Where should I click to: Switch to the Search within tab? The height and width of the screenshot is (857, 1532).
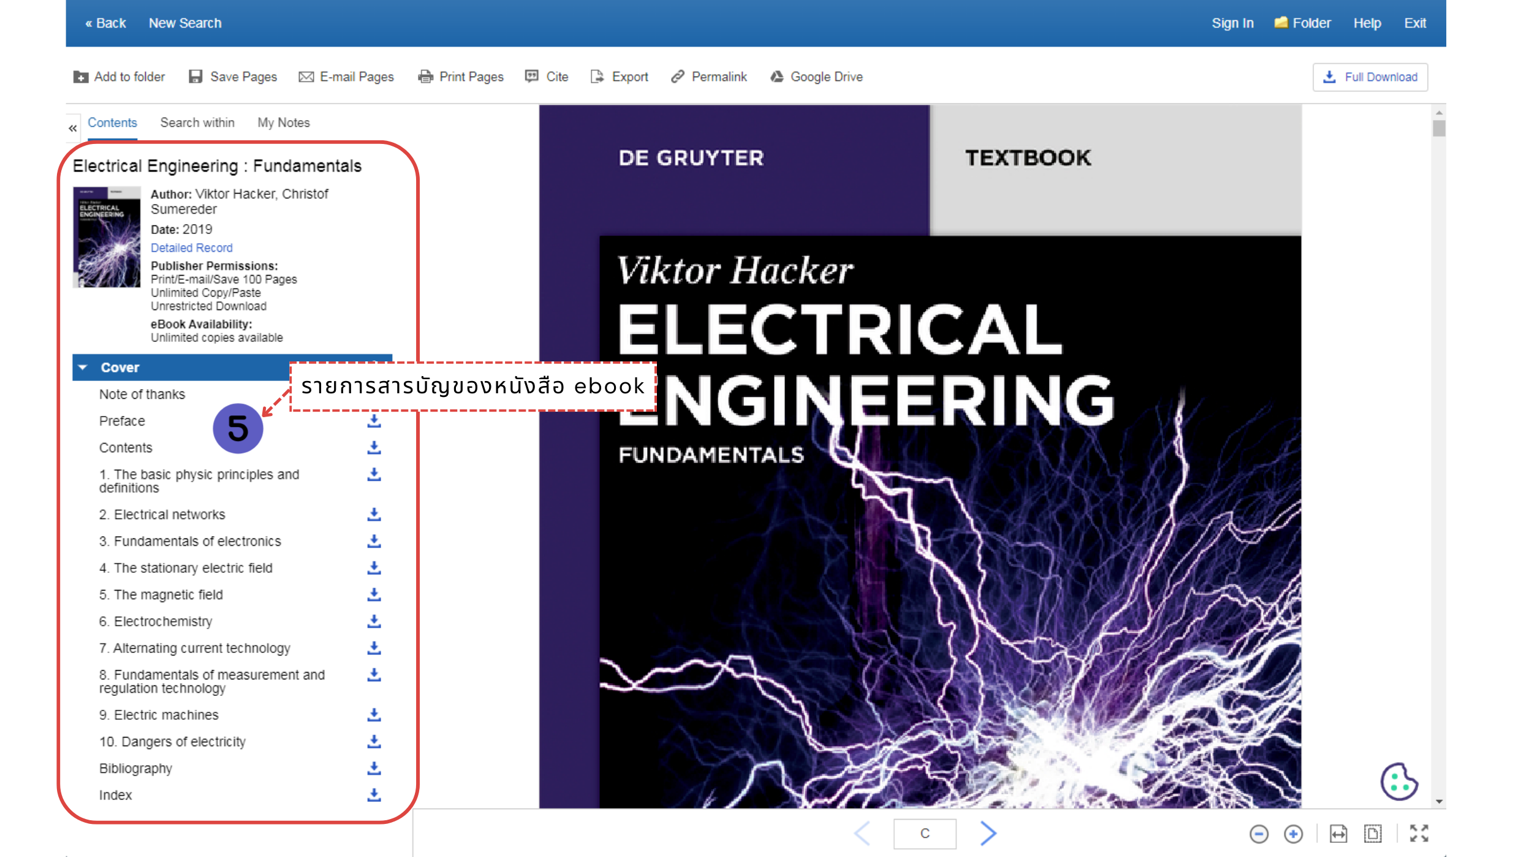point(197,123)
